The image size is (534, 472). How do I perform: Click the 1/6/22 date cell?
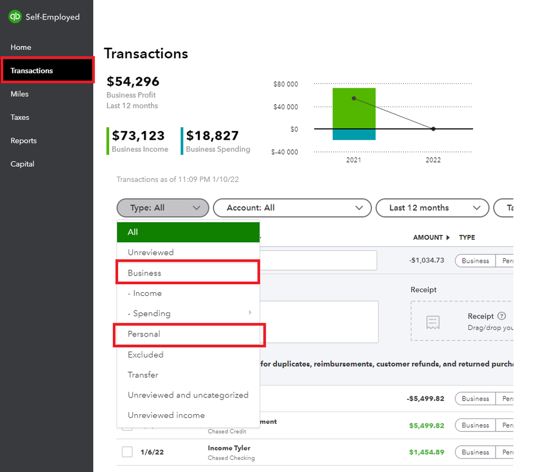[x=152, y=452]
